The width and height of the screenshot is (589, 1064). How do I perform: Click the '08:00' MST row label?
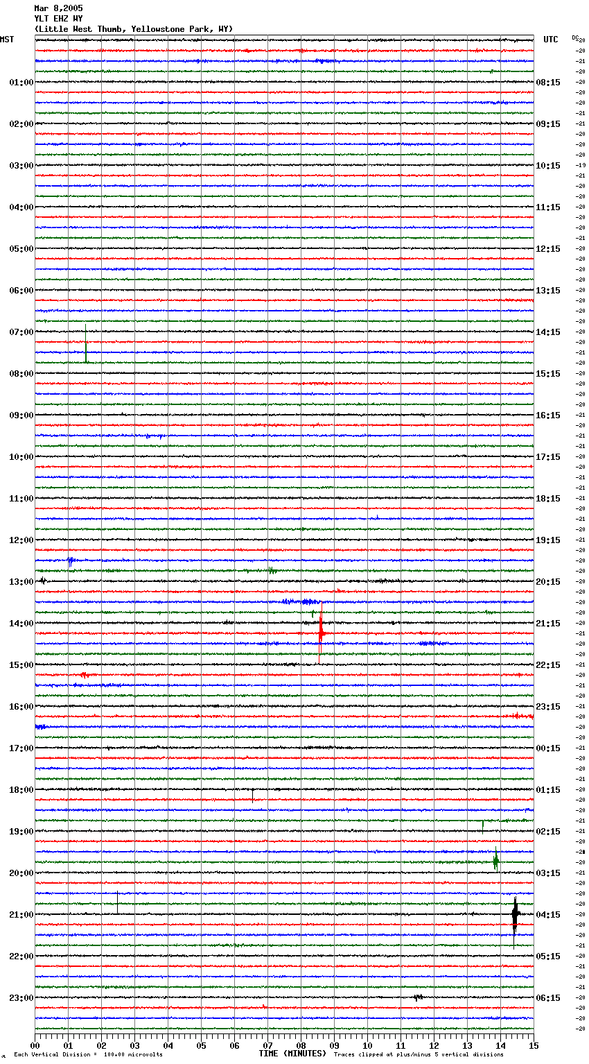point(21,374)
